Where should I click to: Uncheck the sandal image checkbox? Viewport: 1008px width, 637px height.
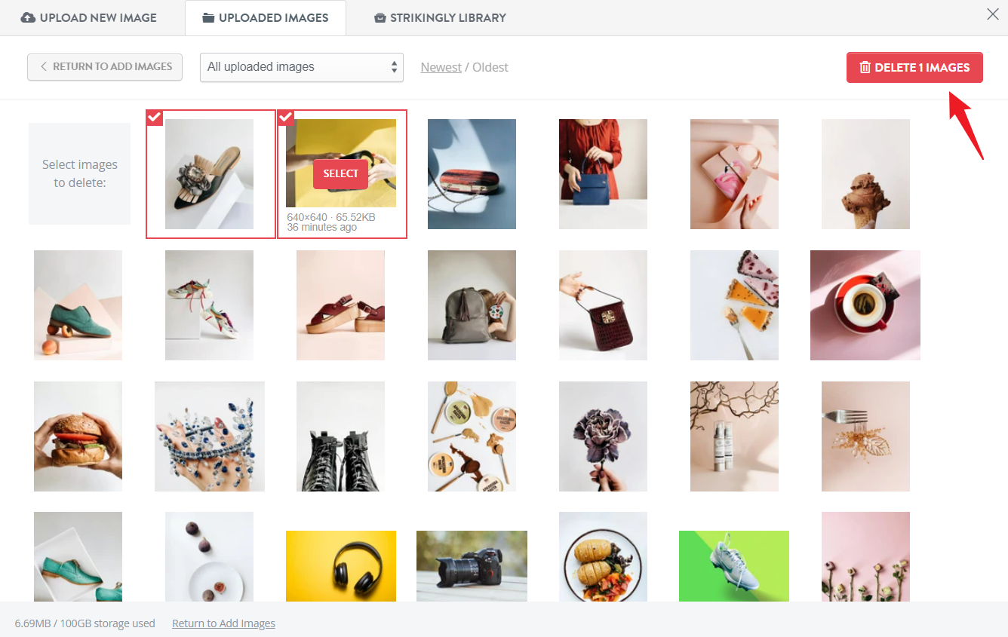pyautogui.click(x=154, y=118)
